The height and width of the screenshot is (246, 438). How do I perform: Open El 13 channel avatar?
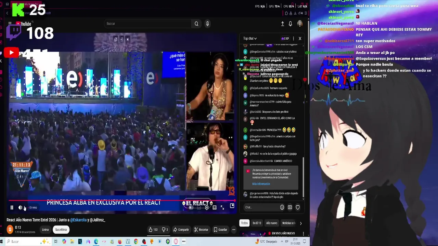point(10,230)
